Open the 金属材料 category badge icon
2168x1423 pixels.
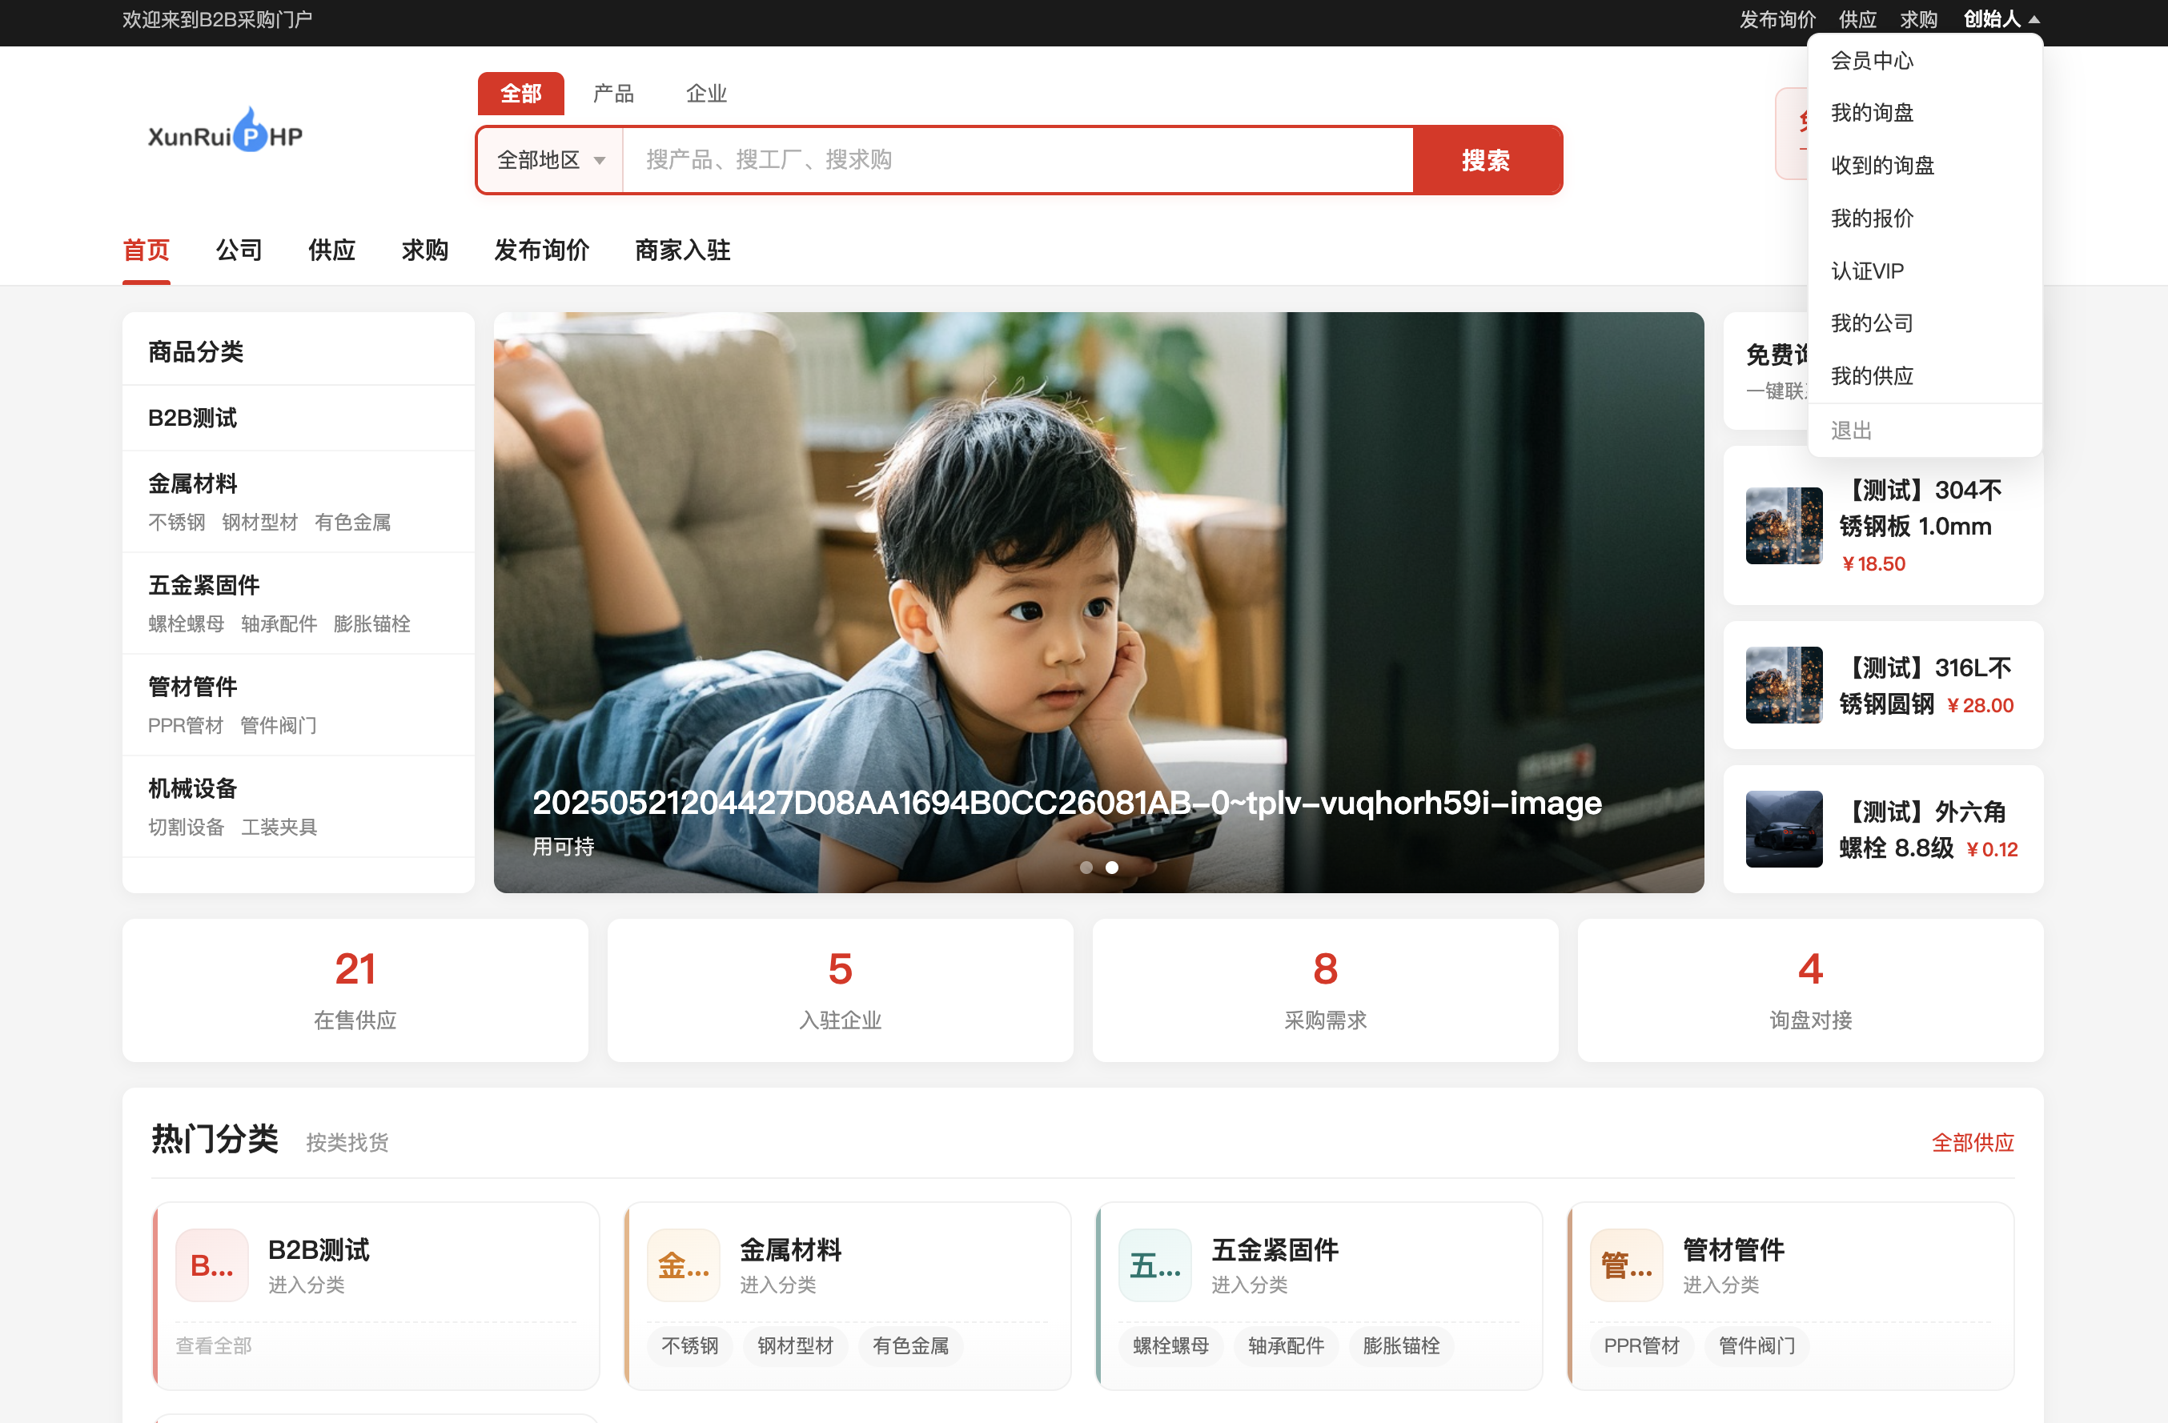tap(683, 1265)
